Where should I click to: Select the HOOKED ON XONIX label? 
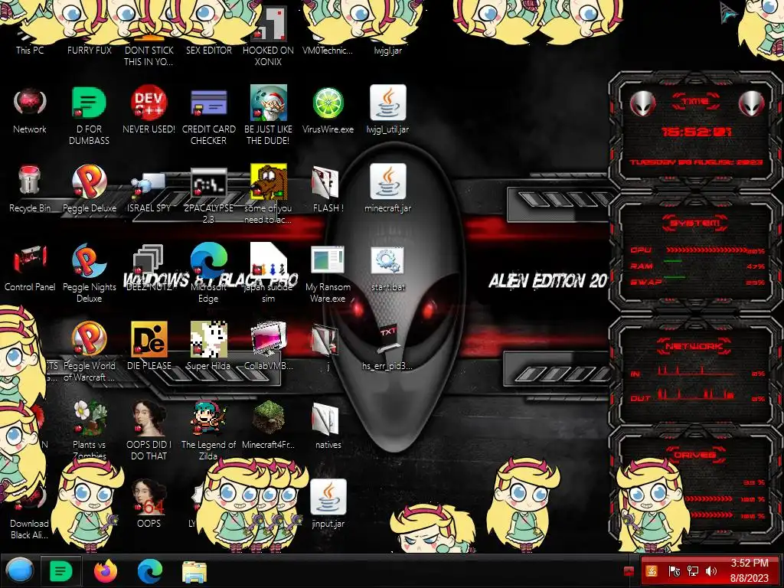pos(269,56)
